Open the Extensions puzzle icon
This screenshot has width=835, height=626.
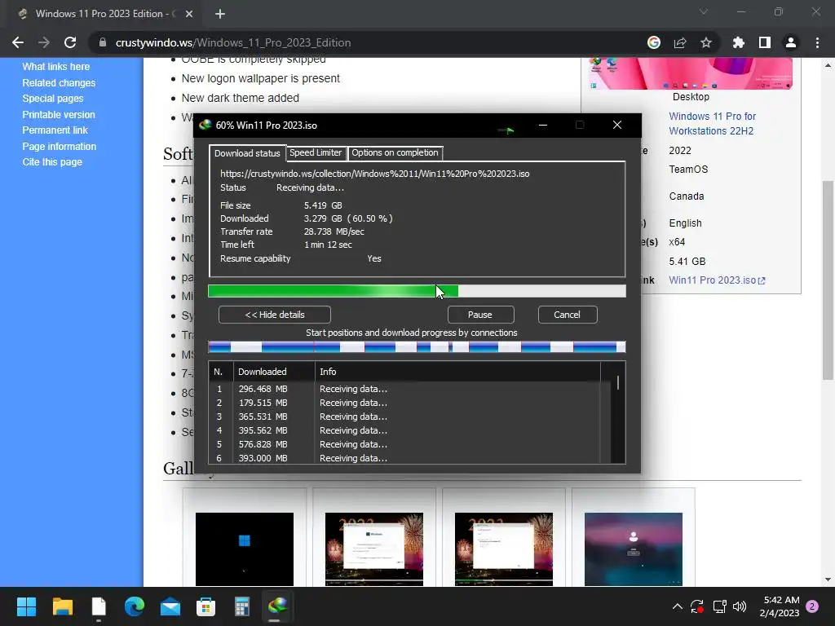click(739, 42)
